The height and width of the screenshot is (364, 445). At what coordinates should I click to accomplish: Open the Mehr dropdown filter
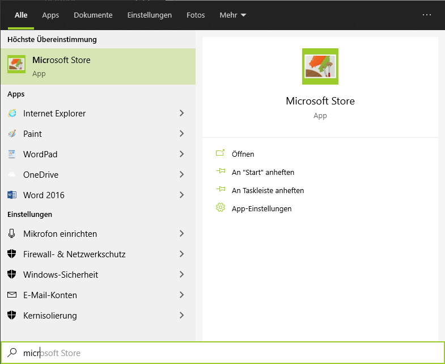pyautogui.click(x=233, y=15)
